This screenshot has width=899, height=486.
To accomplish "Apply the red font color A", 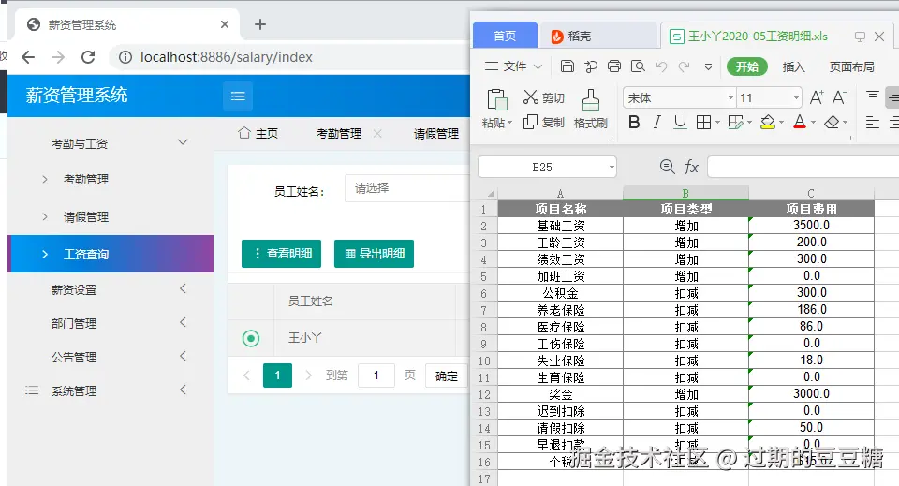I will click(x=800, y=122).
